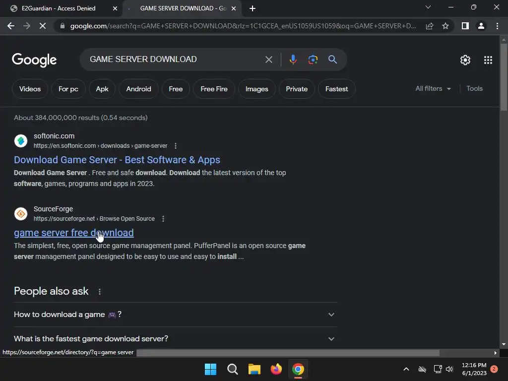Open the tab search chevron
The width and height of the screenshot is (508, 381).
tap(428, 7)
